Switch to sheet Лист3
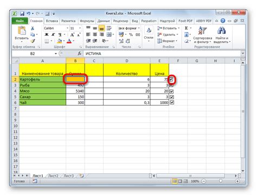This screenshot has width=257, height=196. (69, 175)
